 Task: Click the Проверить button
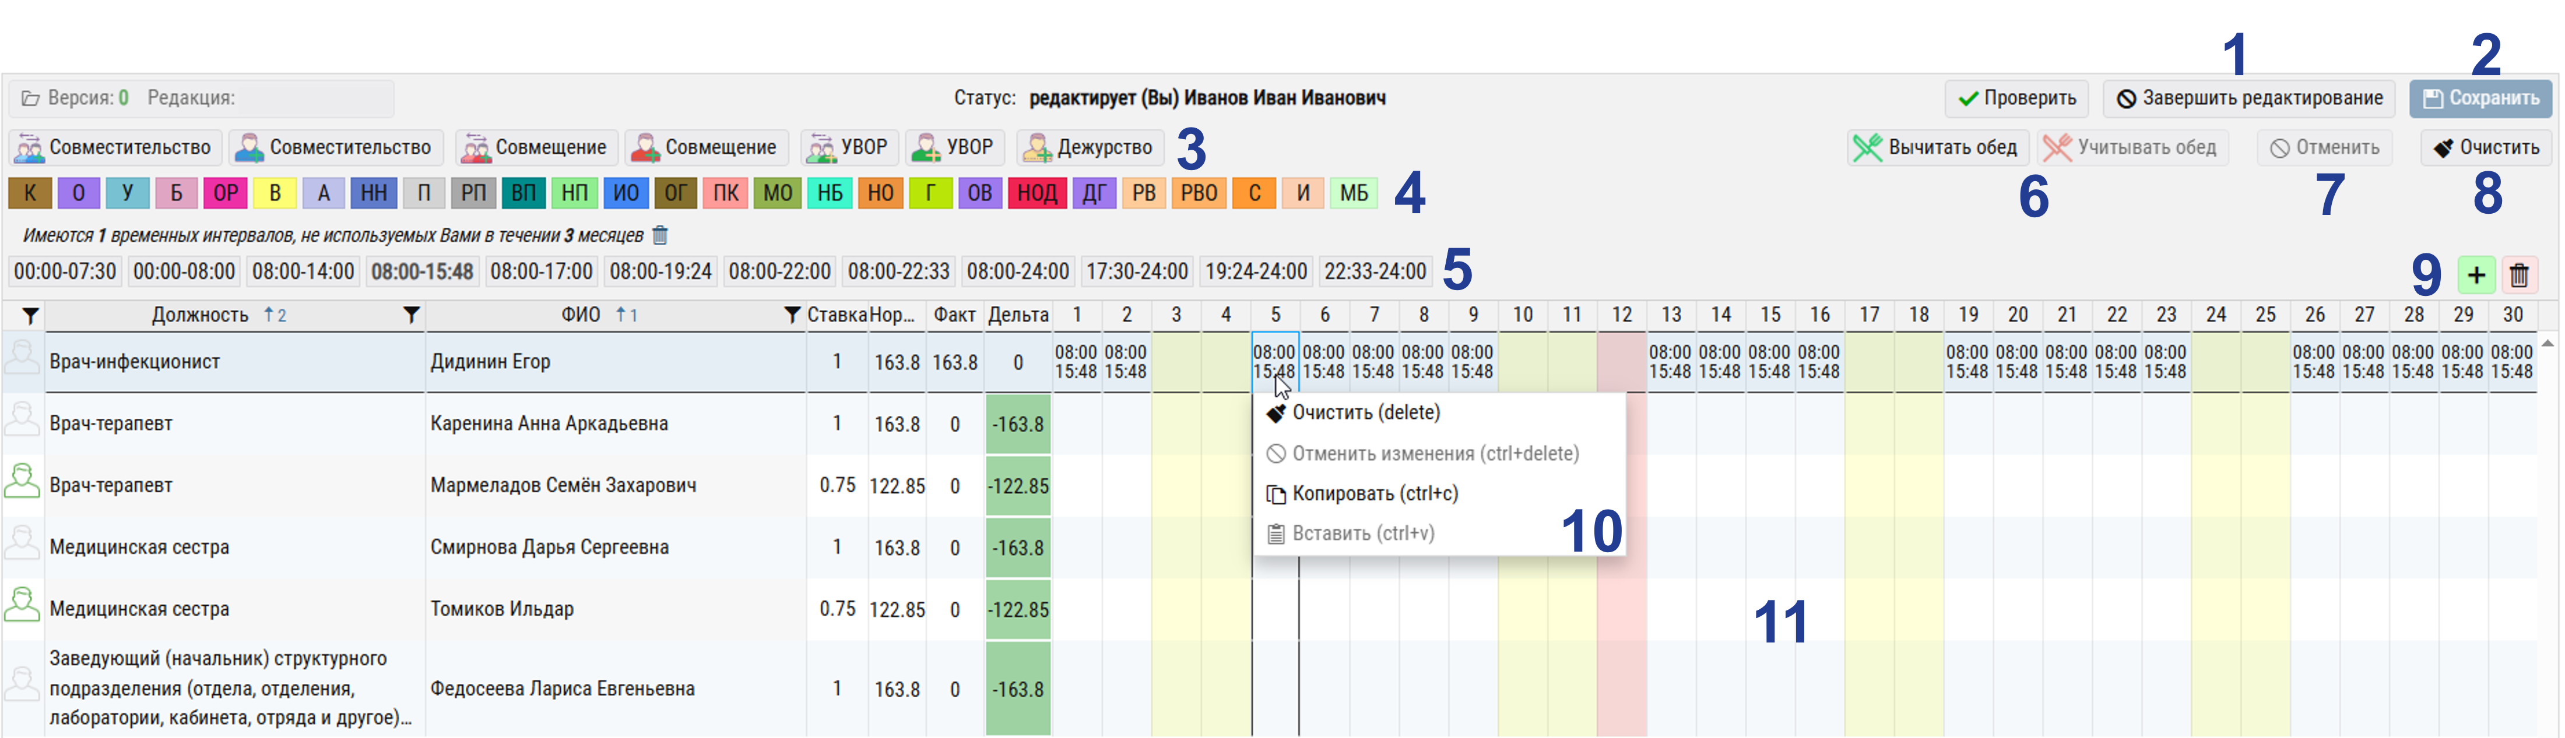coord(2016,98)
